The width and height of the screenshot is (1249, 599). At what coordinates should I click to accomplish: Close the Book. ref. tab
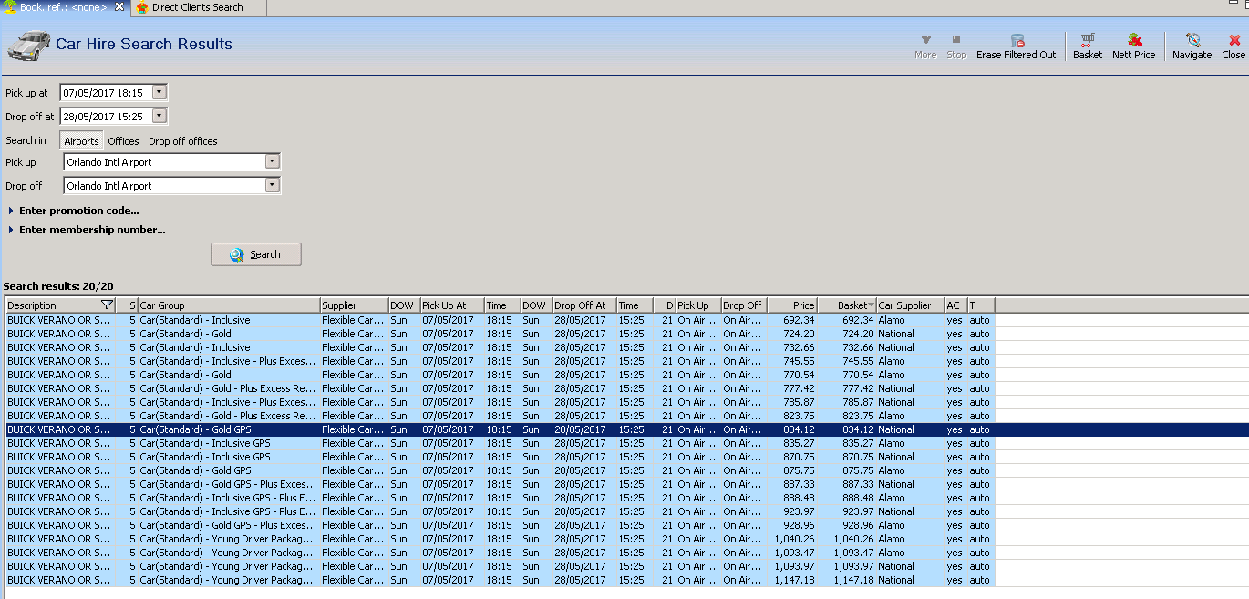[x=119, y=7]
